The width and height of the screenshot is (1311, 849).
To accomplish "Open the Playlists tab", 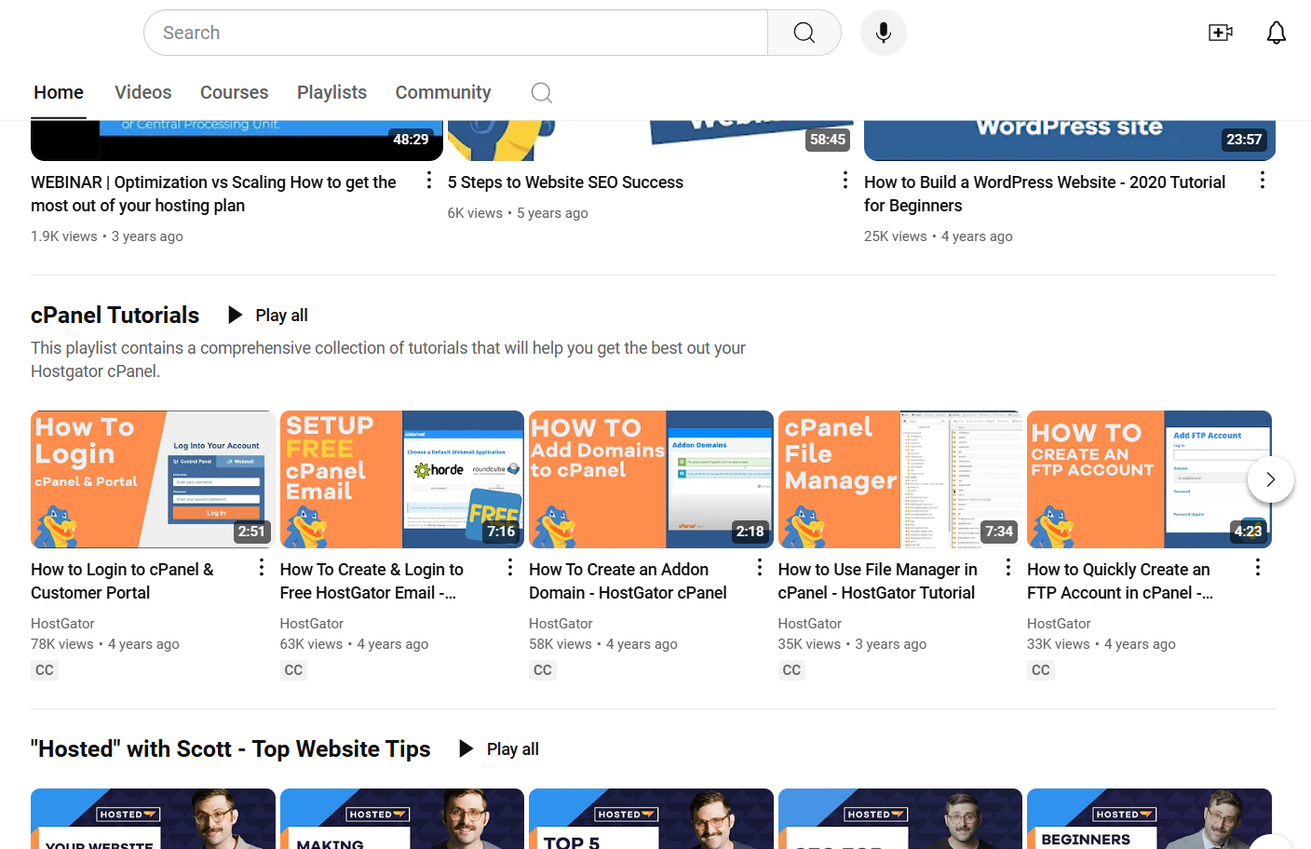I will click(331, 92).
